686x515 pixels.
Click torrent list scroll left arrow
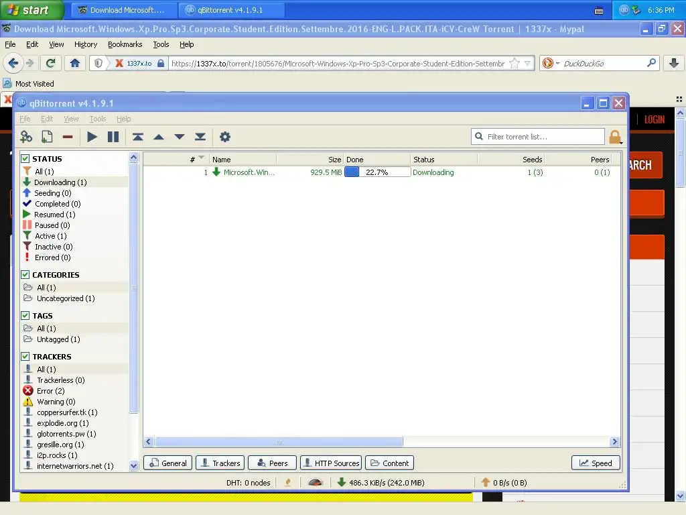click(x=148, y=441)
